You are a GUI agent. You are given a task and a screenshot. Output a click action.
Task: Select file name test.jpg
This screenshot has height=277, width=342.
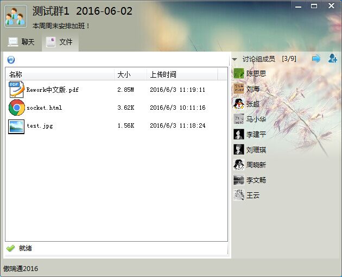[40, 125]
